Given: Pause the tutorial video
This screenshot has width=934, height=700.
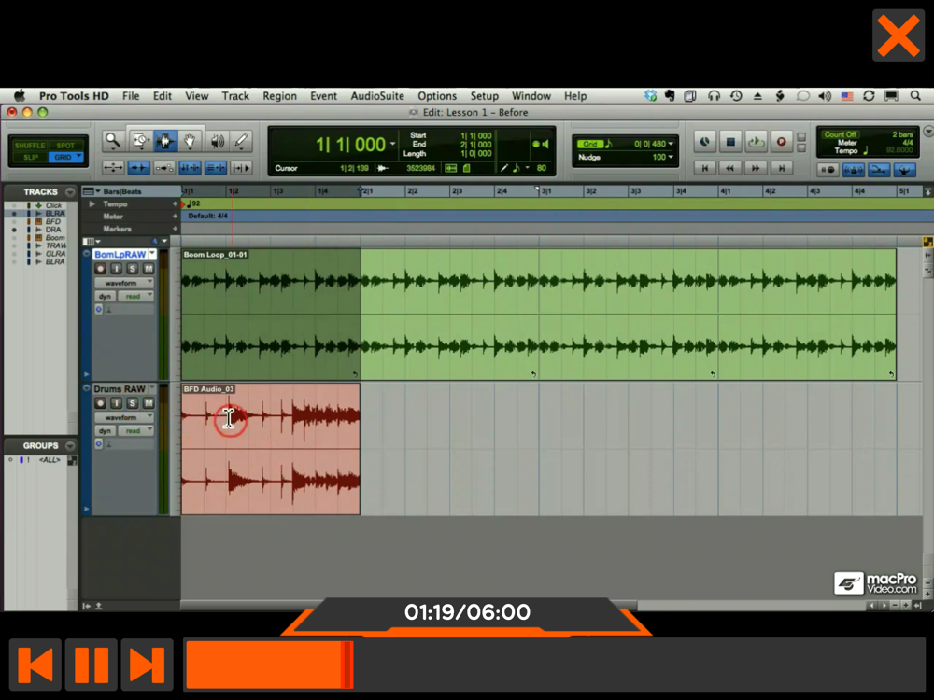Looking at the screenshot, I should point(92,665).
